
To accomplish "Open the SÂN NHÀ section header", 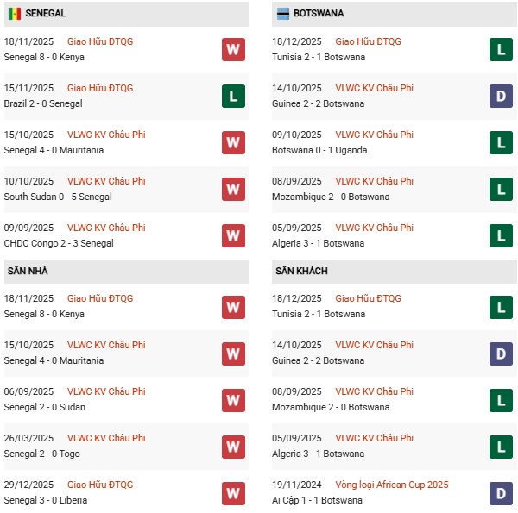I will pos(28,271).
